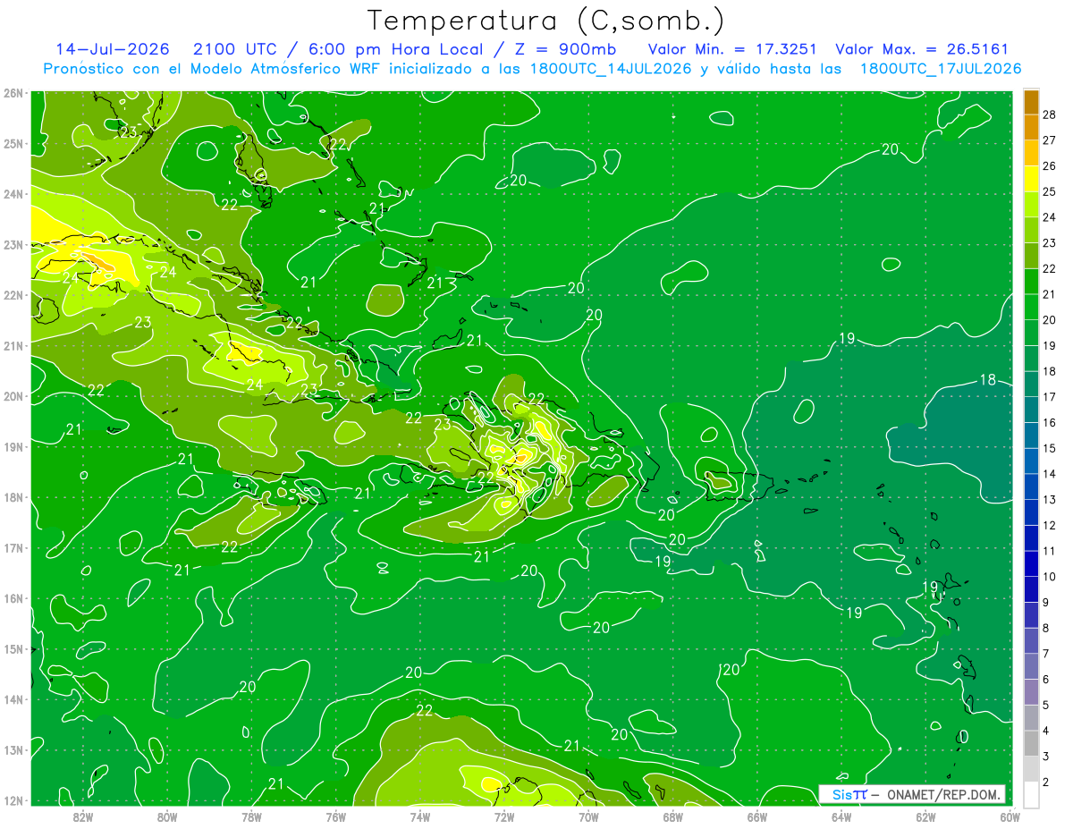The width and height of the screenshot is (1073, 829).
Task: Click the '76W' longitude axis label
Action: (335, 816)
